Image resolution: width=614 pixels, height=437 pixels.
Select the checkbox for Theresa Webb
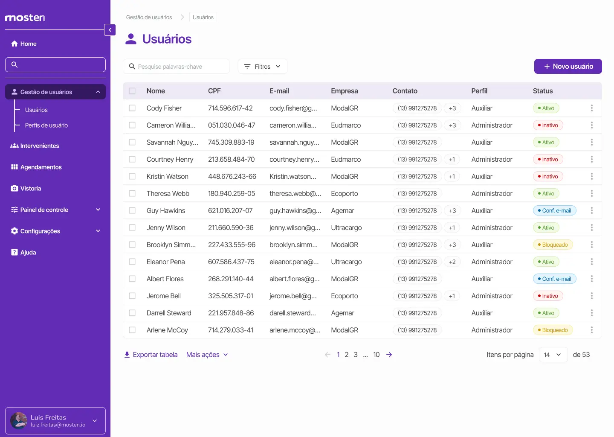(132, 194)
